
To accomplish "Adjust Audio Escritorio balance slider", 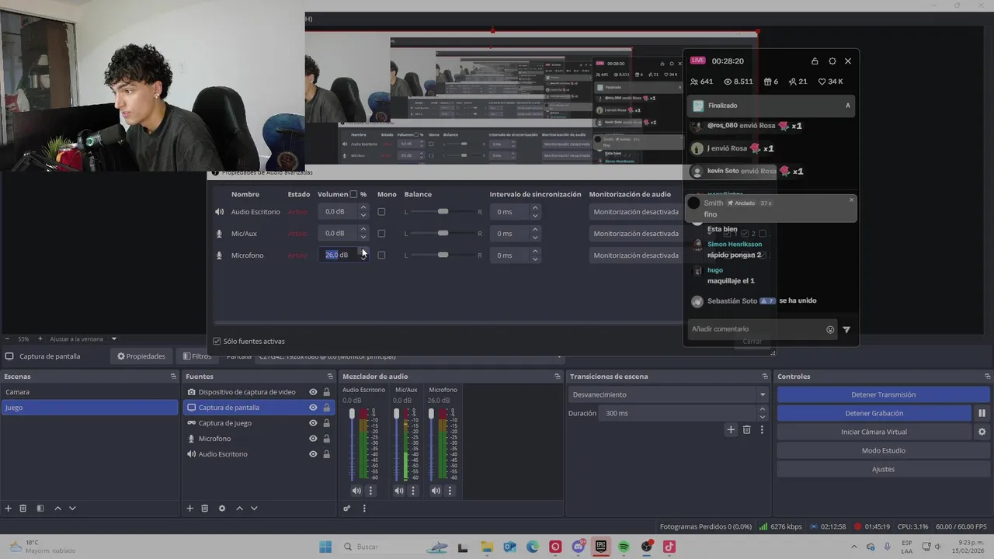I will point(443,212).
